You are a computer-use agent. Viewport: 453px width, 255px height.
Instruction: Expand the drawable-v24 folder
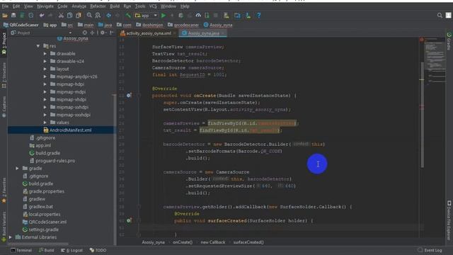pos(45,62)
